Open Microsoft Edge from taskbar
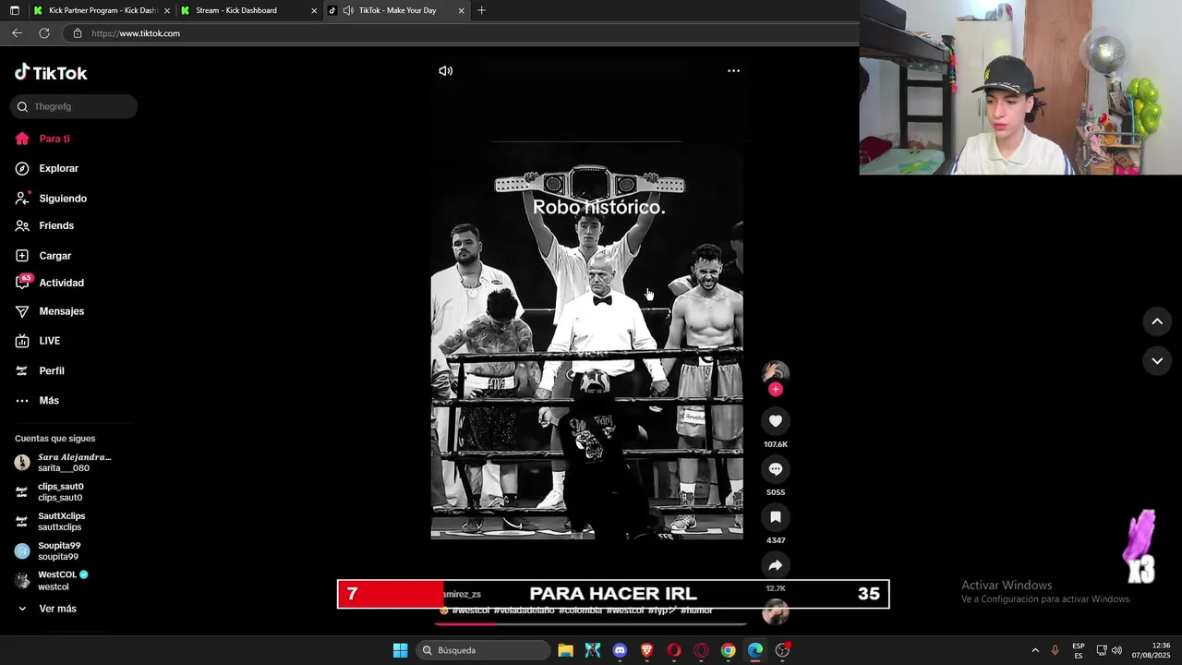Viewport: 1182px width, 665px height. tap(755, 650)
